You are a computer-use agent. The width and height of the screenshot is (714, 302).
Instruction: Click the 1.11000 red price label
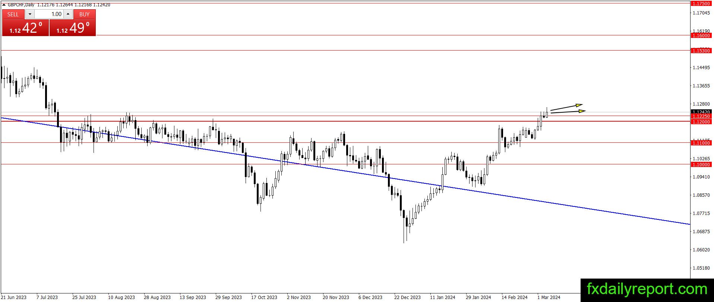click(701, 143)
